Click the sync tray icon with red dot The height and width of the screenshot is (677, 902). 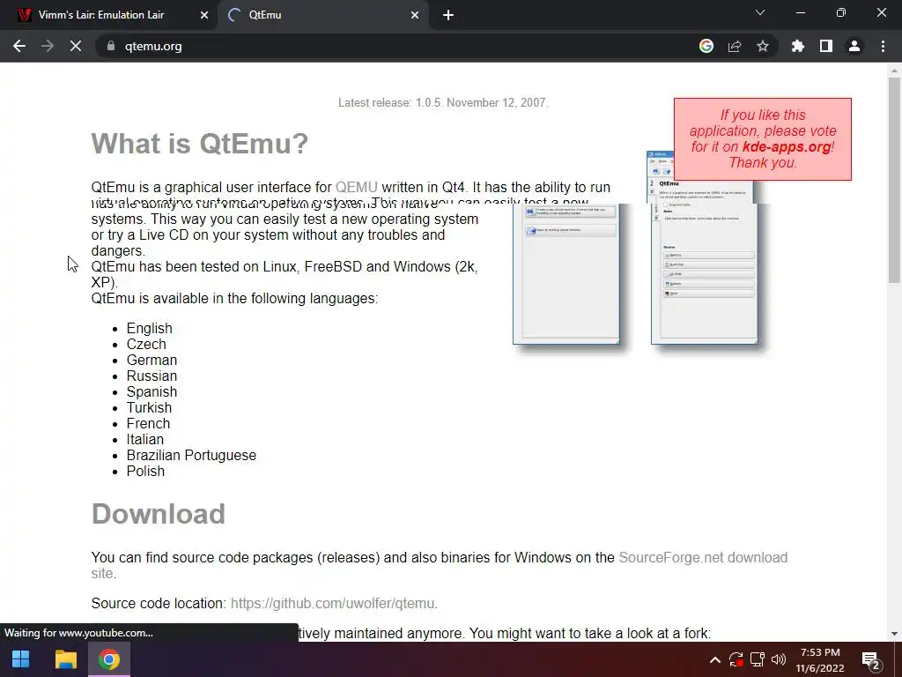(736, 659)
